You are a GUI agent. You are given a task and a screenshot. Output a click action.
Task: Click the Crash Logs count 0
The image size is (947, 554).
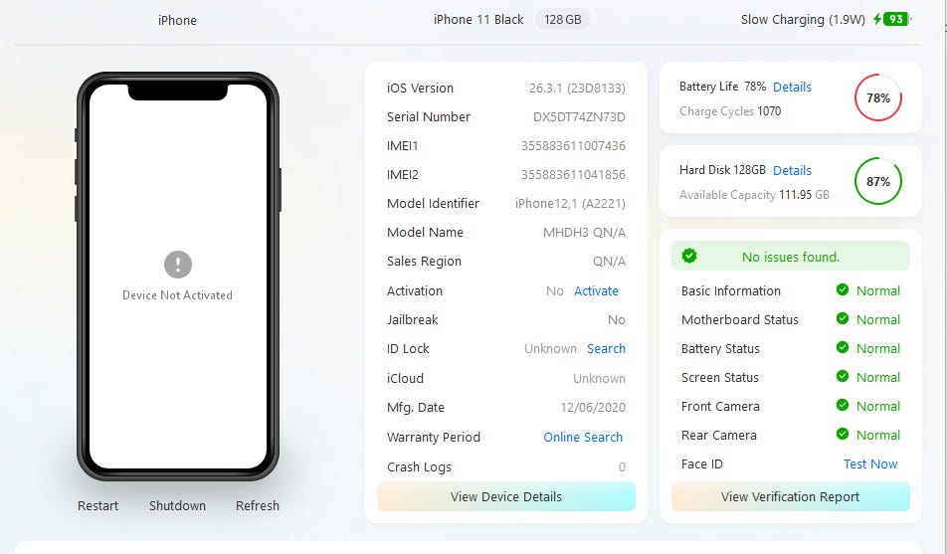tap(622, 467)
